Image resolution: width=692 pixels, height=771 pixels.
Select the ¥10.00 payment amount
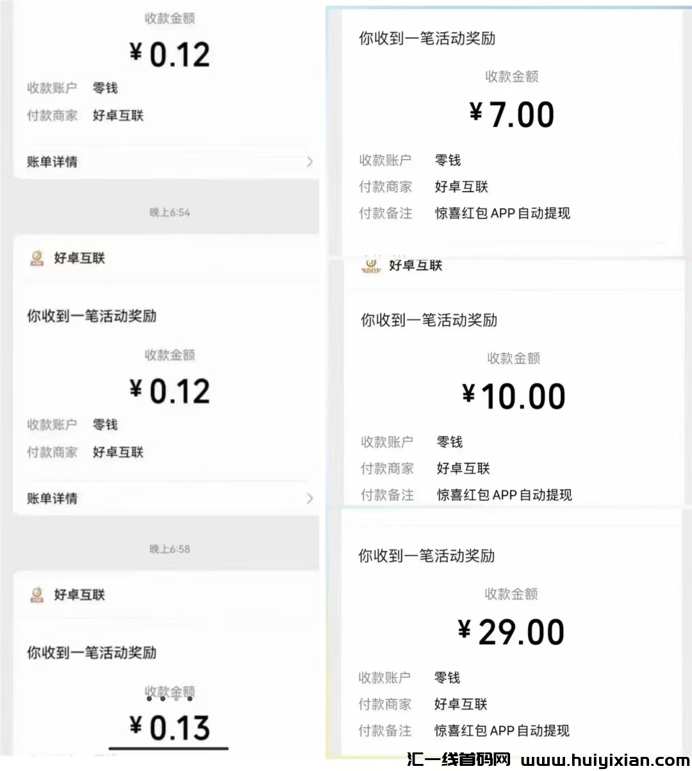pyautogui.click(x=514, y=396)
